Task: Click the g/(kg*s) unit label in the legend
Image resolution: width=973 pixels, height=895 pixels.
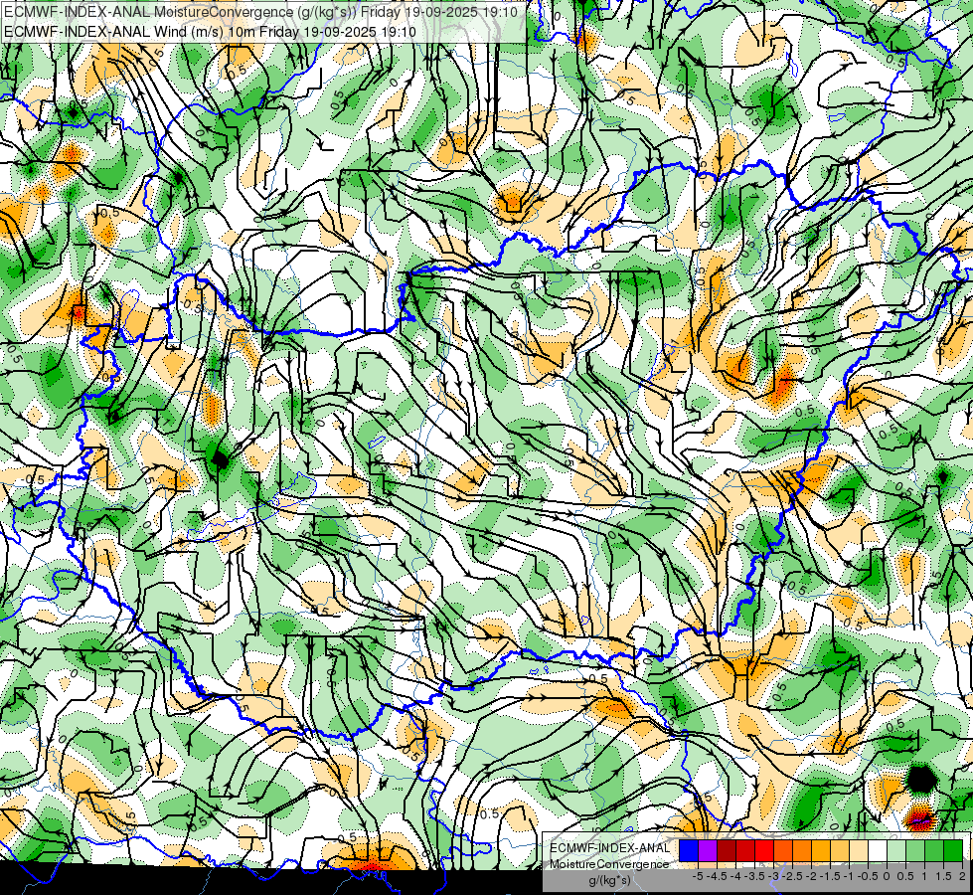Action: click(x=609, y=880)
